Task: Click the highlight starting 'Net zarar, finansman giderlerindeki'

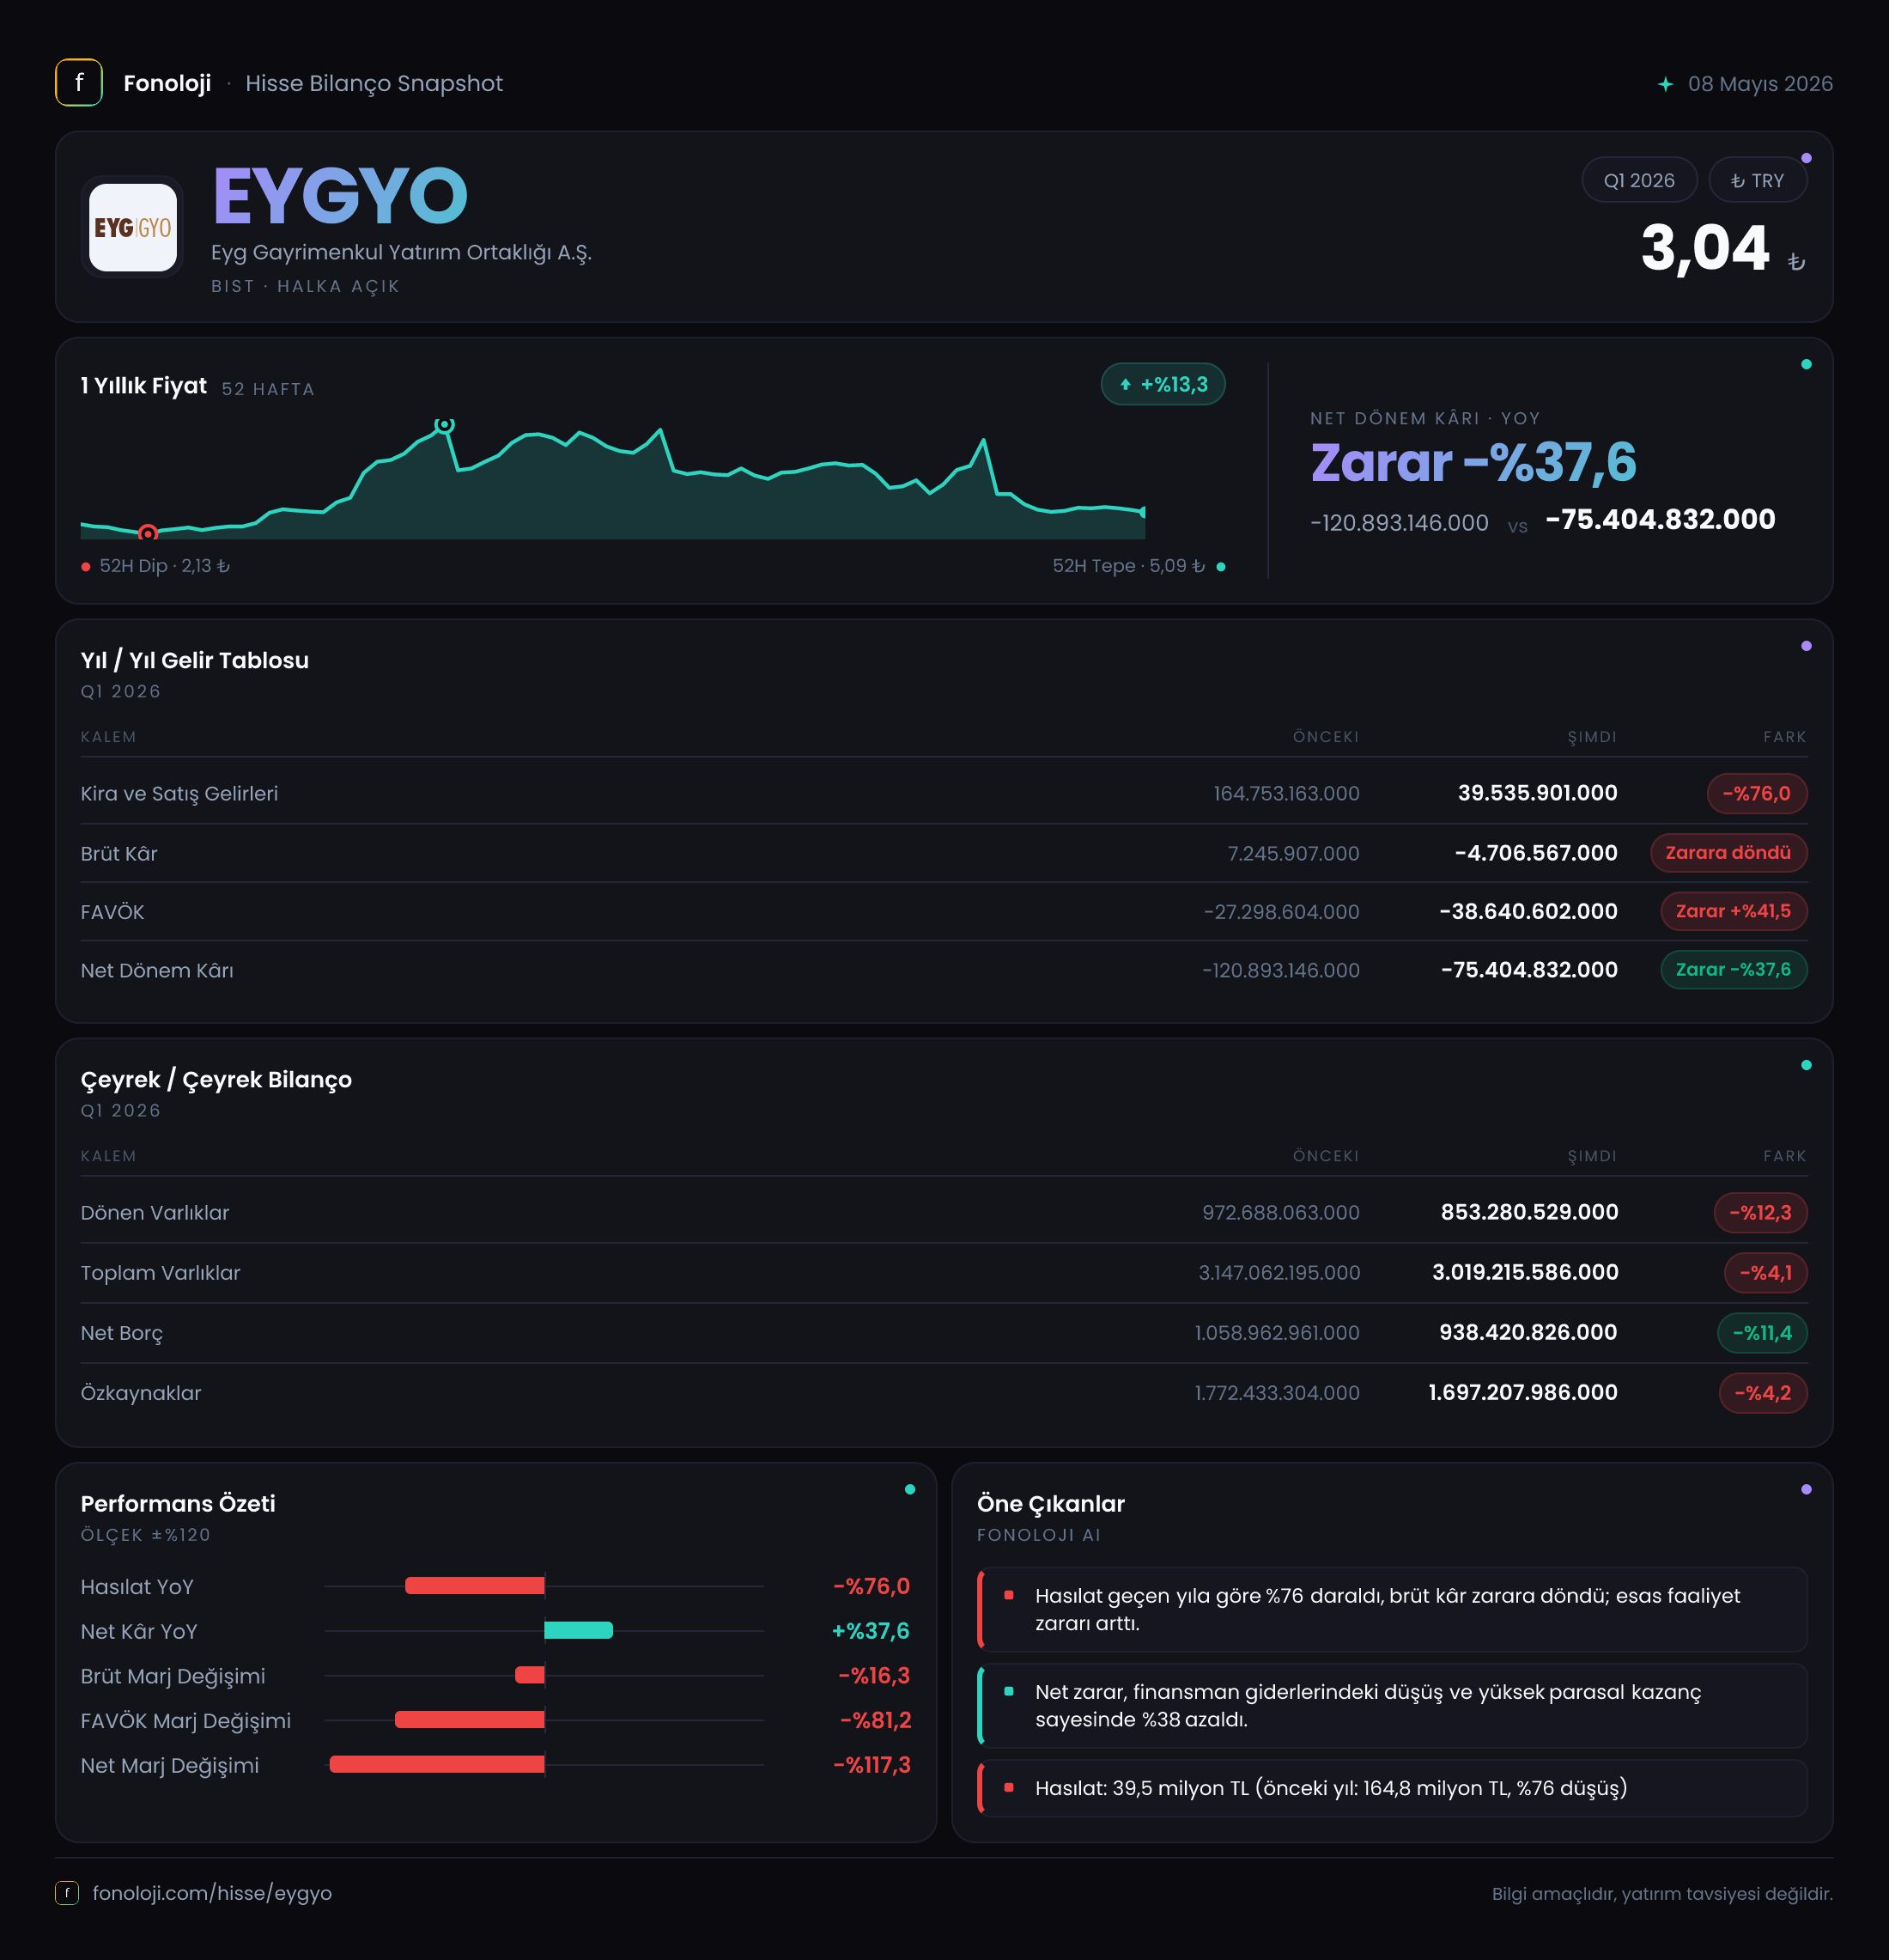Action: click(x=1392, y=1706)
